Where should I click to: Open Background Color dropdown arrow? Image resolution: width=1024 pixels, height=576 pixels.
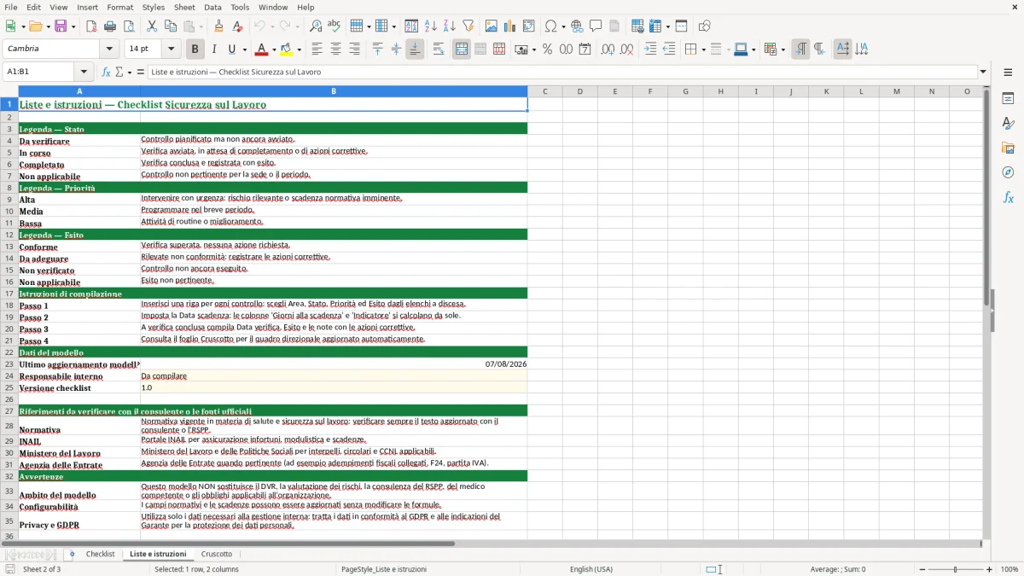coord(299,49)
